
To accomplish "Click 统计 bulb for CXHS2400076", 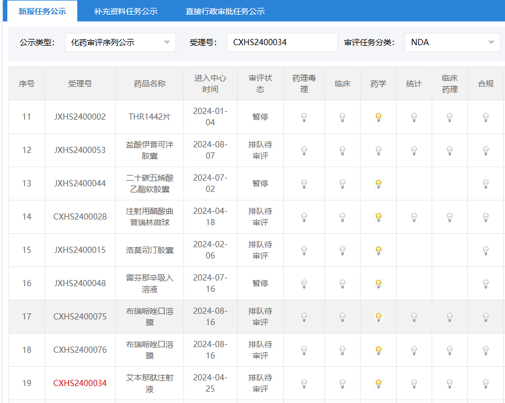I will point(414,350).
